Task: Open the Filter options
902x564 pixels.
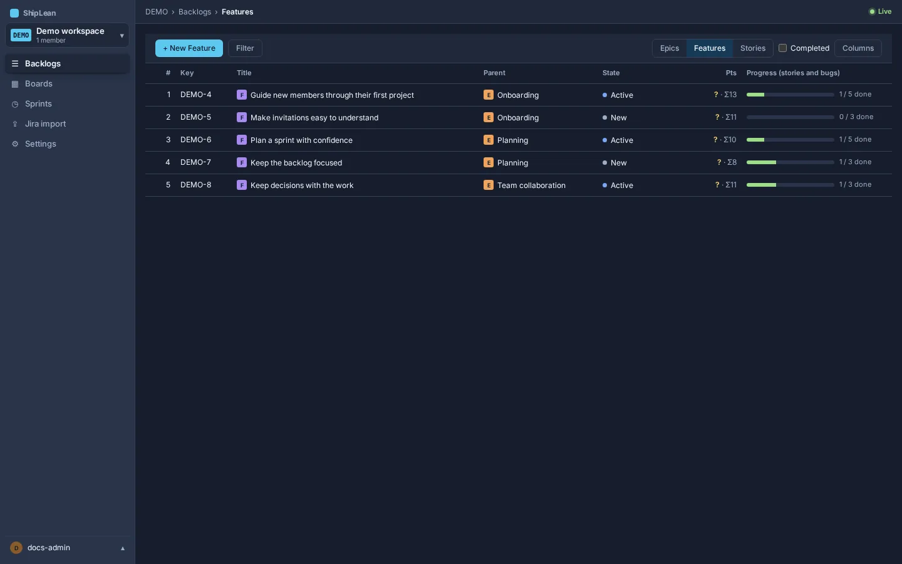Action: click(245, 48)
